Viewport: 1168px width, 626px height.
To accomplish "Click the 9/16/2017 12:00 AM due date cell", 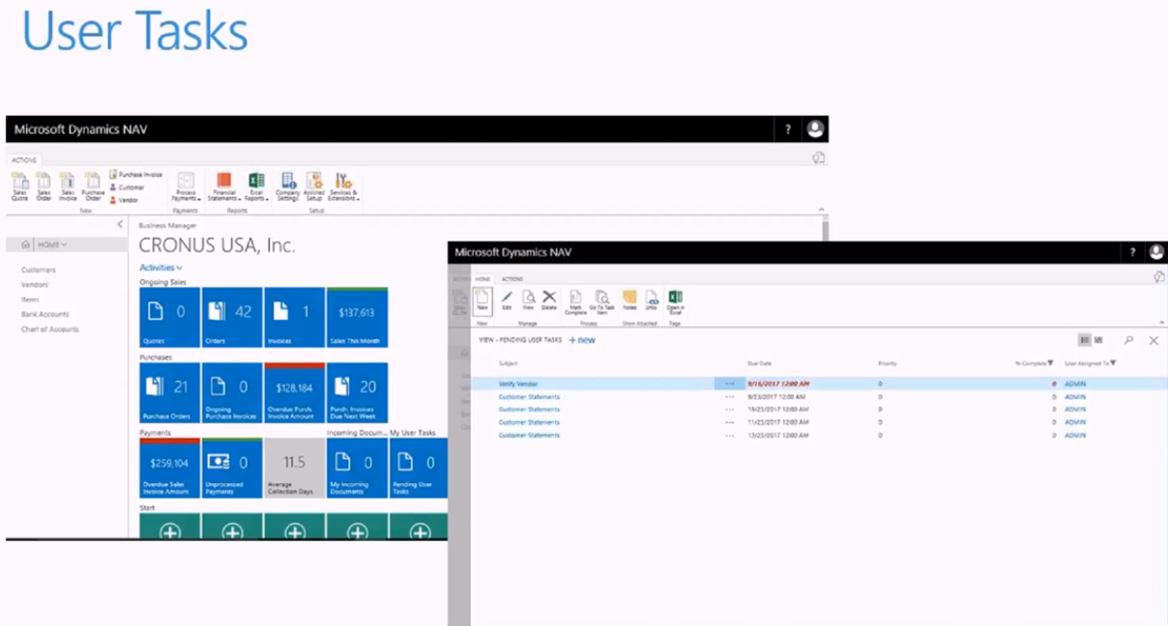I will 778,384.
